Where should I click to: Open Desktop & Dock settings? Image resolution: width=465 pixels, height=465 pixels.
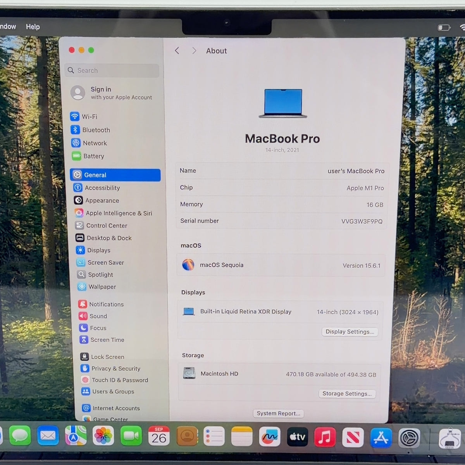pyautogui.click(x=103, y=238)
